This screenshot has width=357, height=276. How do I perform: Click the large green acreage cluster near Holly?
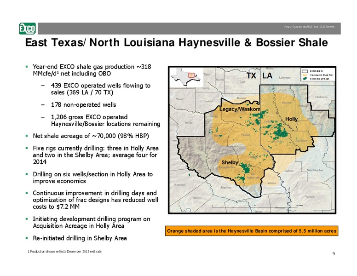(x=280, y=132)
